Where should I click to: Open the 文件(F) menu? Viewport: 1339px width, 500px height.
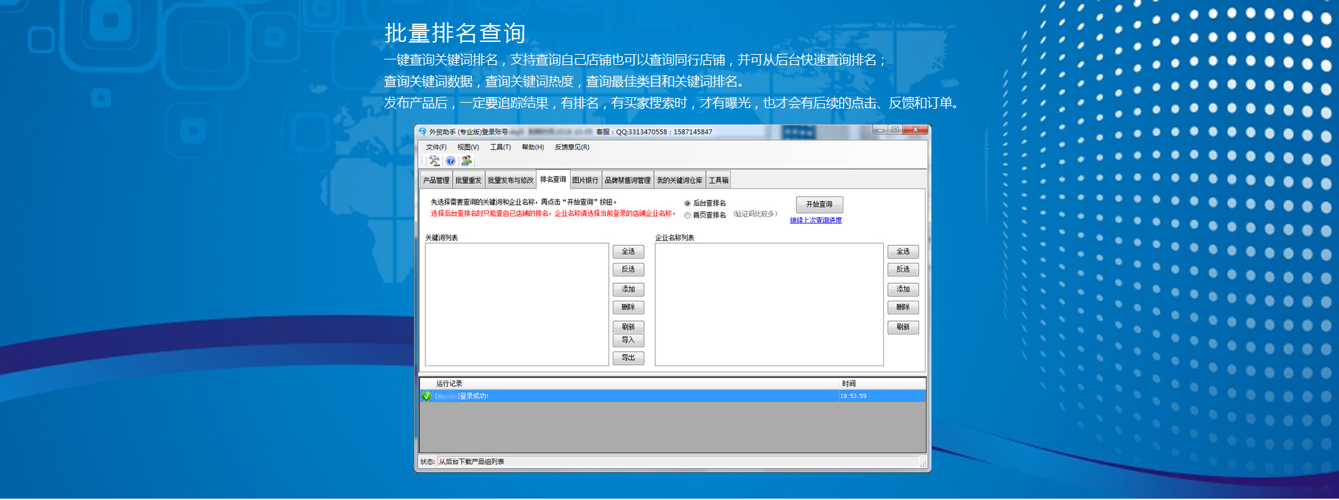[x=436, y=147]
